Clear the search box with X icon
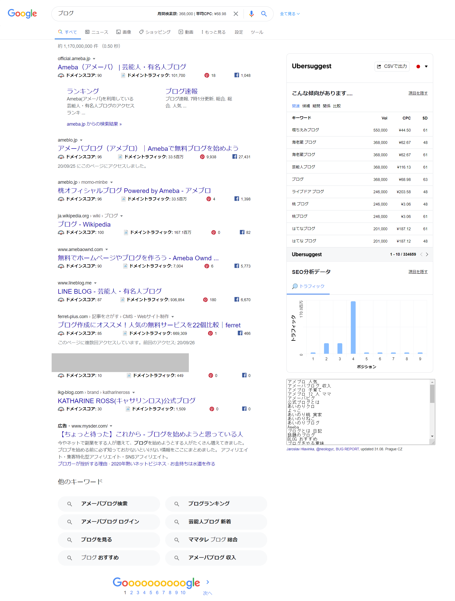Viewport: 455px width, 601px height. point(236,14)
